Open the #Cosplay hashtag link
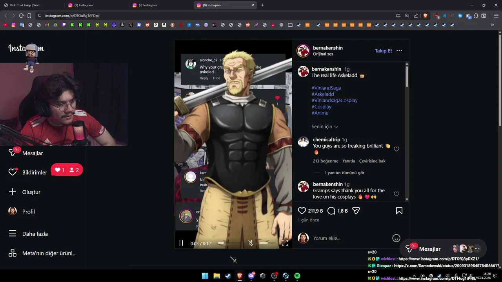The image size is (502, 282). tap(322, 107)
